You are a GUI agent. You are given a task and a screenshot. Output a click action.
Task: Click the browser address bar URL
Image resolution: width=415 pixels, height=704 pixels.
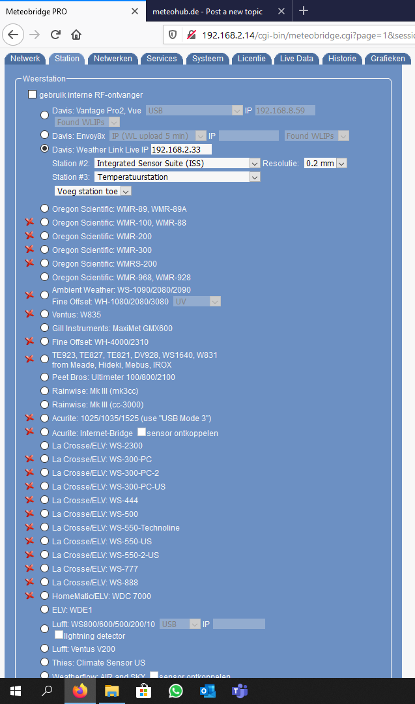pyautogui.click(x=308, y=35)
